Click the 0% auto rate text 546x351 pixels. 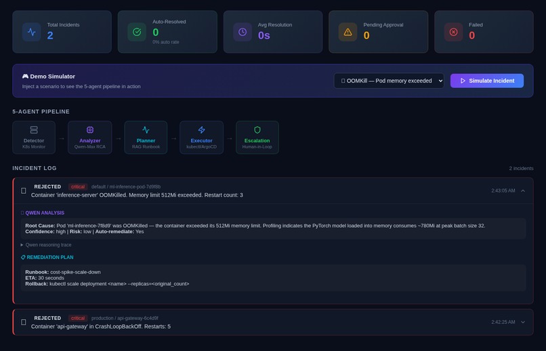(x=166, y=42)
